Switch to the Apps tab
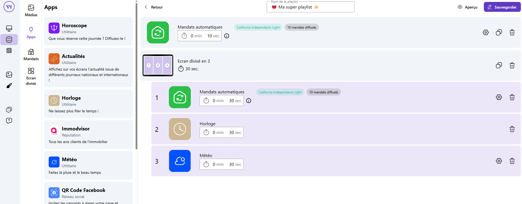 point(31,33)
